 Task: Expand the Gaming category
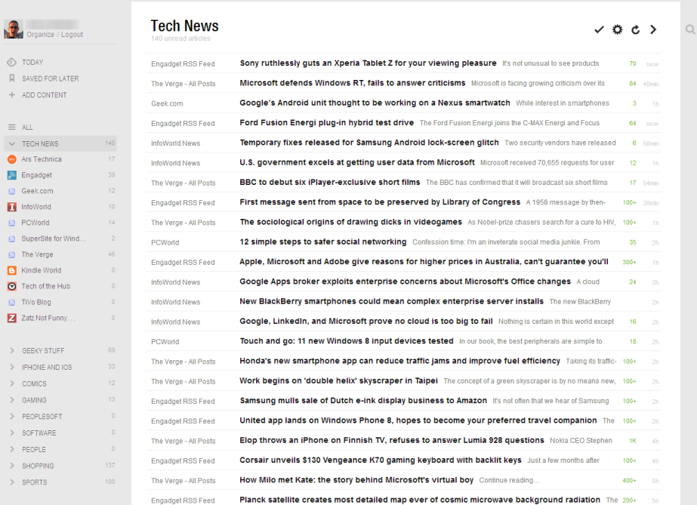(x=12, y=400)
